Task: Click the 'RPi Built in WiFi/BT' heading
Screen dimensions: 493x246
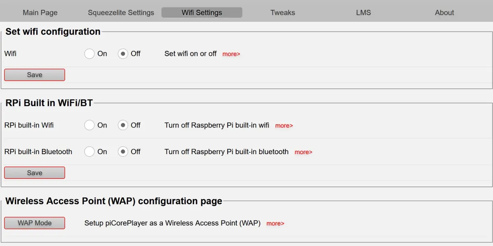Action: (49, 103)
